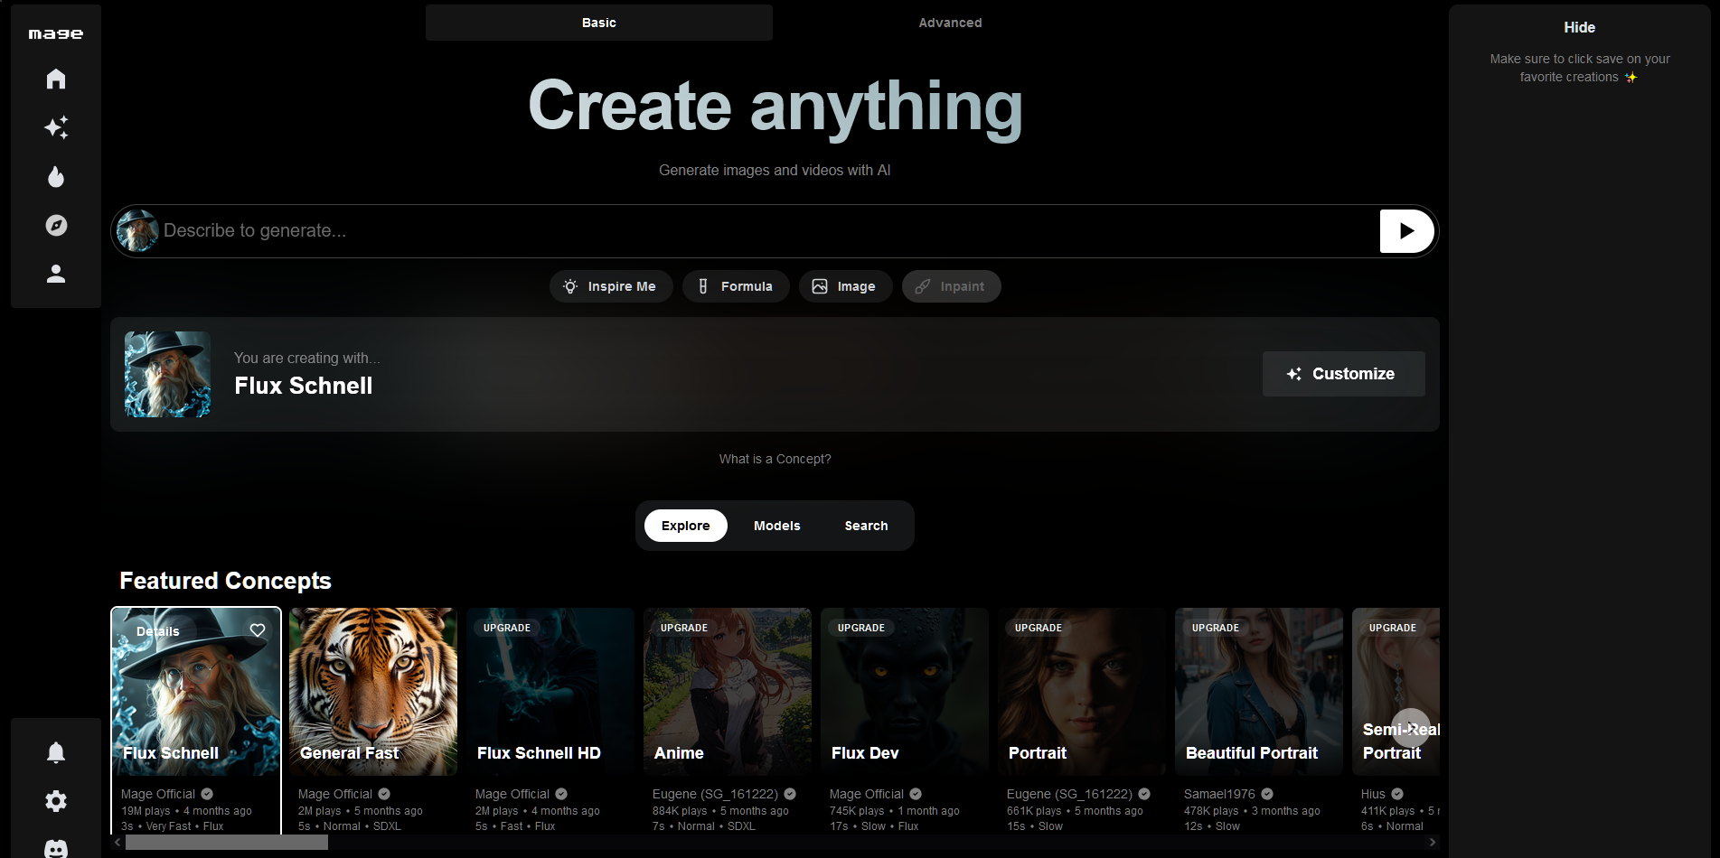Open the compass Explore icon in sidebar

pos(56,226)
